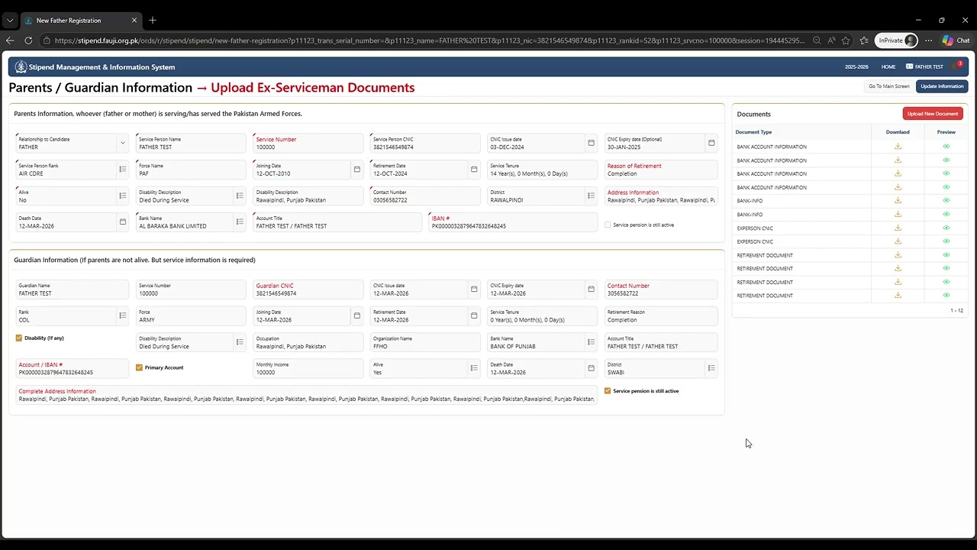Add this page to favorites
Screen dimensions: 977x550
tap(846, 40)
